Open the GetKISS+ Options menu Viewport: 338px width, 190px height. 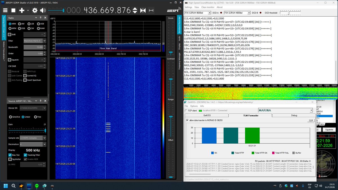coord(194,106)
